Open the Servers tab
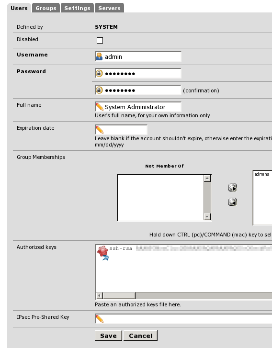The image size is (272, 348). (109, 8)
